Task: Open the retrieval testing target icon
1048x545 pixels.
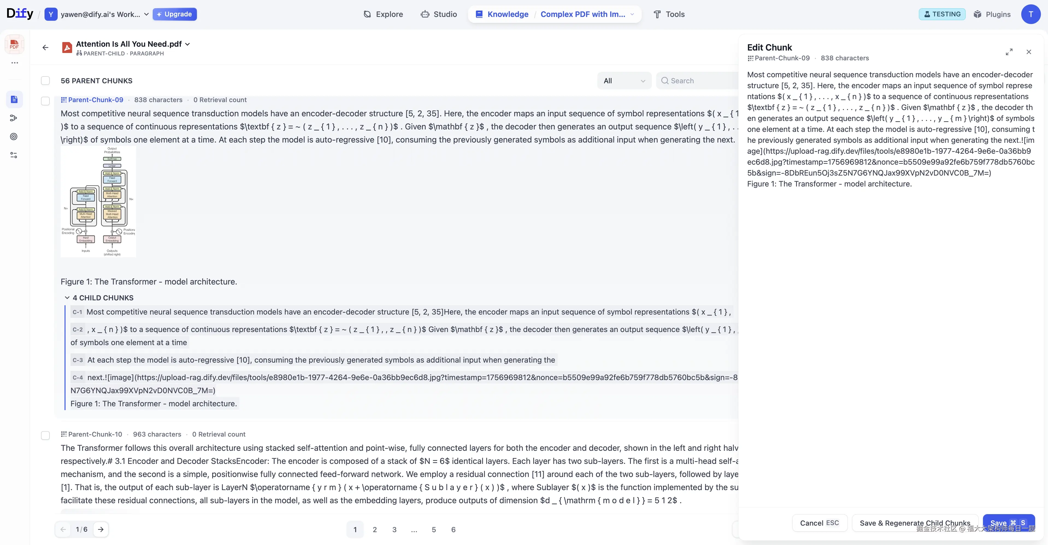Action: tap(14, 137)
